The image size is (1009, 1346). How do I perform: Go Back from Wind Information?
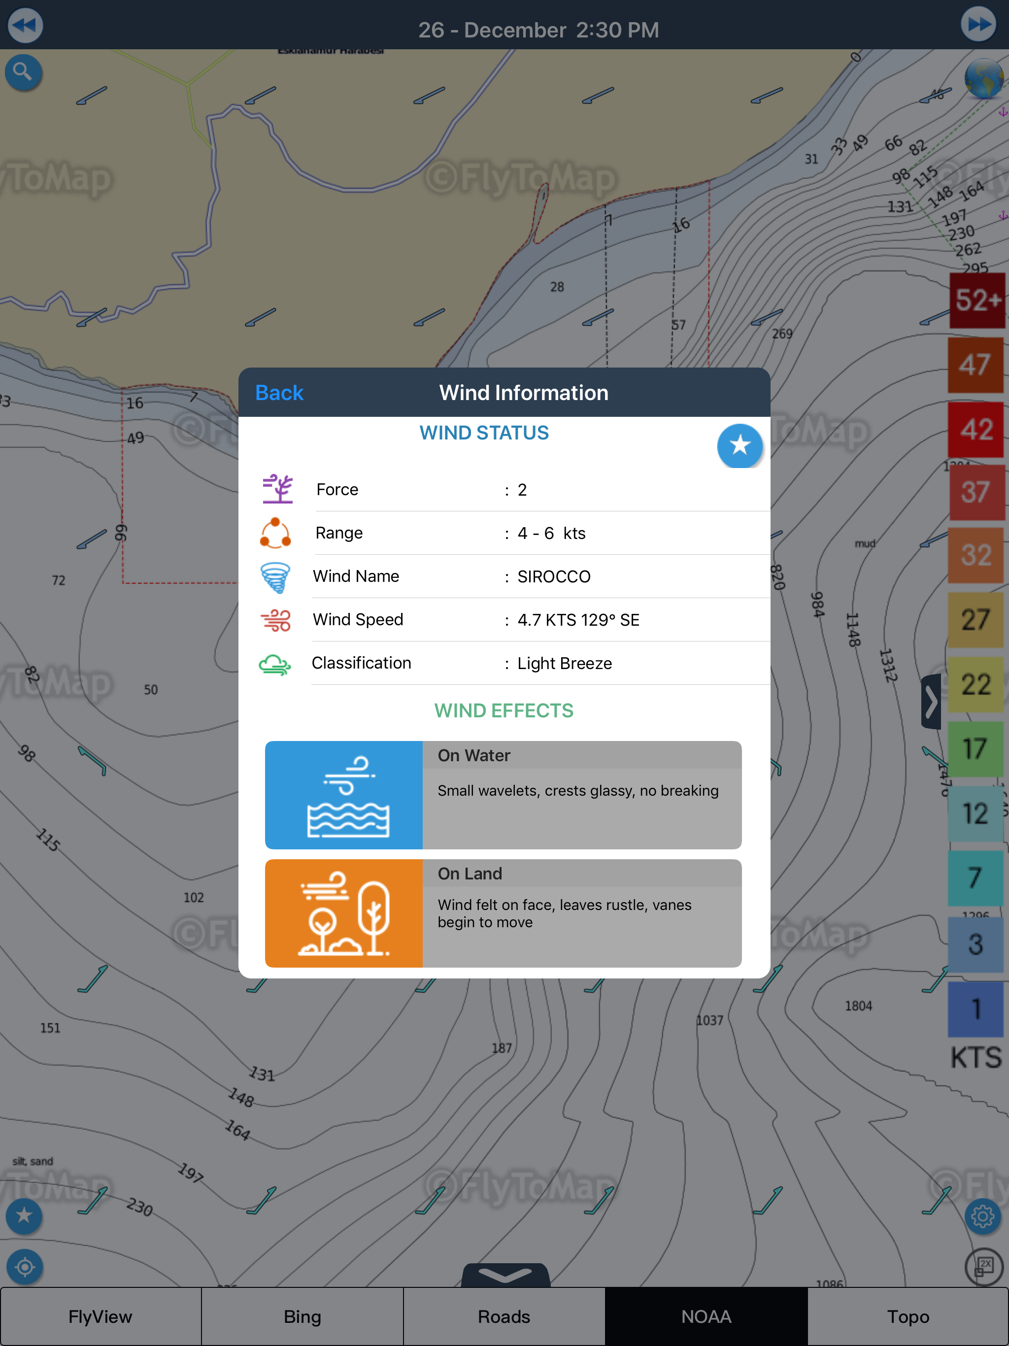[279, 393]
